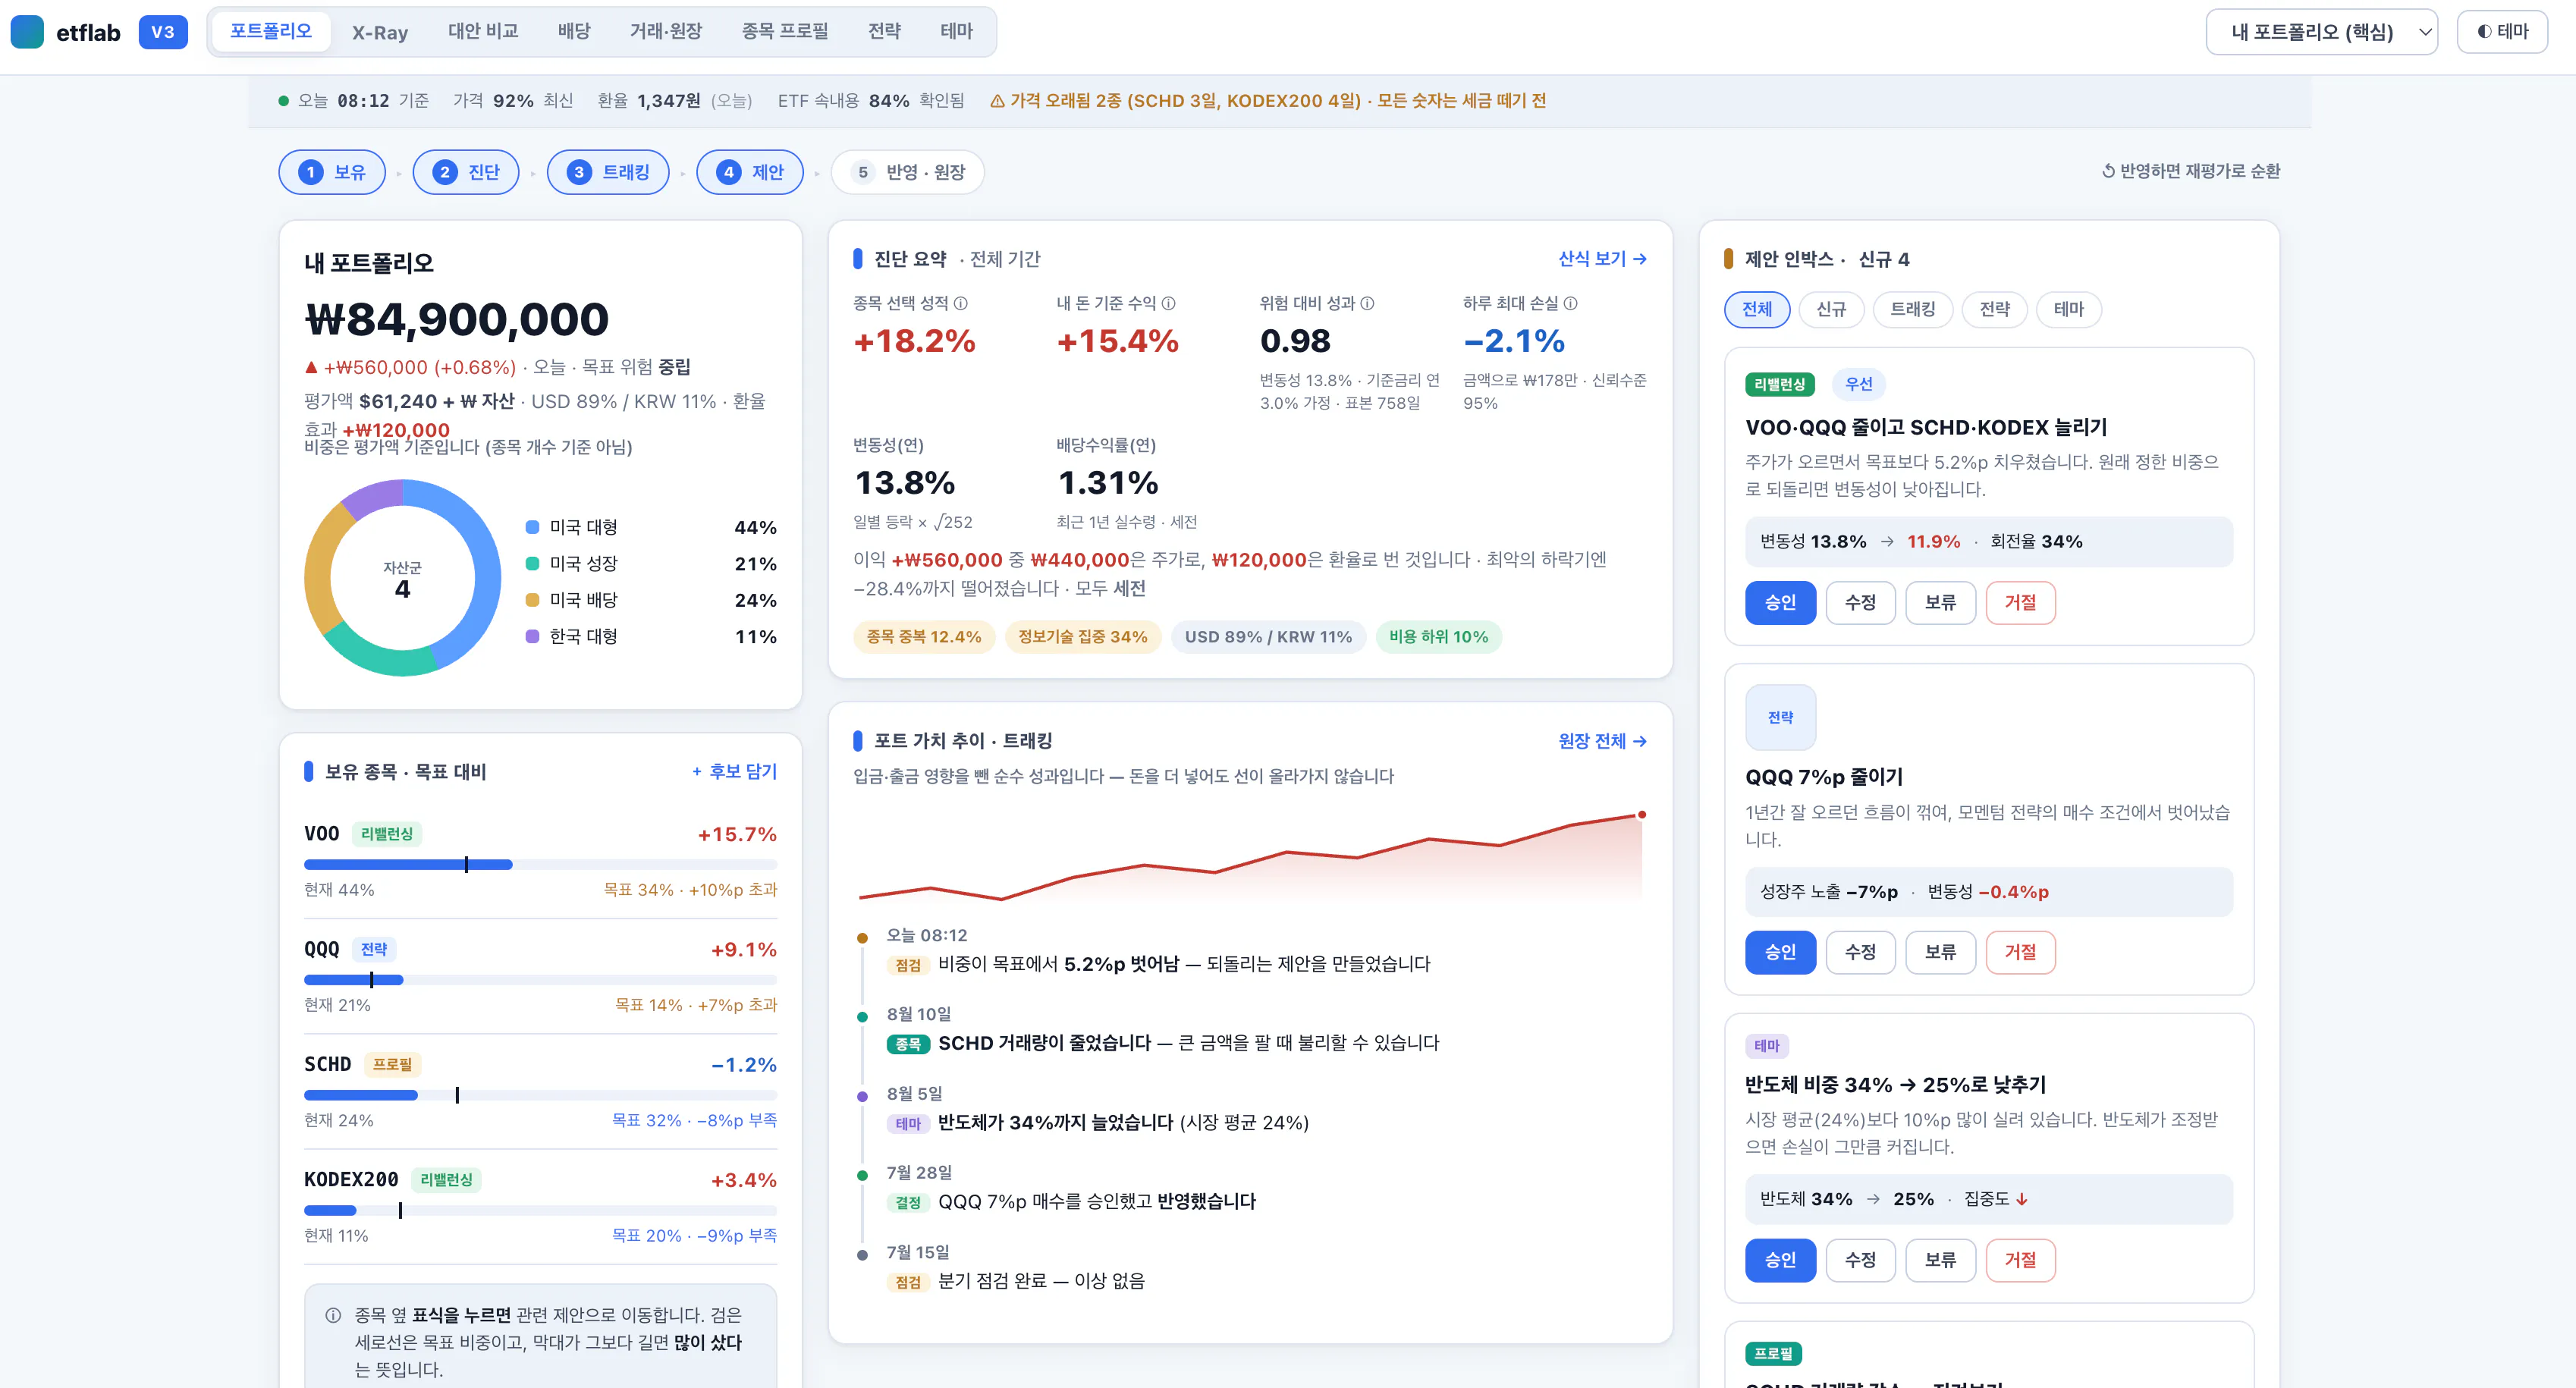Click 보류 on the QQQ 7%p 줄이기 card

coord(1940,952)
